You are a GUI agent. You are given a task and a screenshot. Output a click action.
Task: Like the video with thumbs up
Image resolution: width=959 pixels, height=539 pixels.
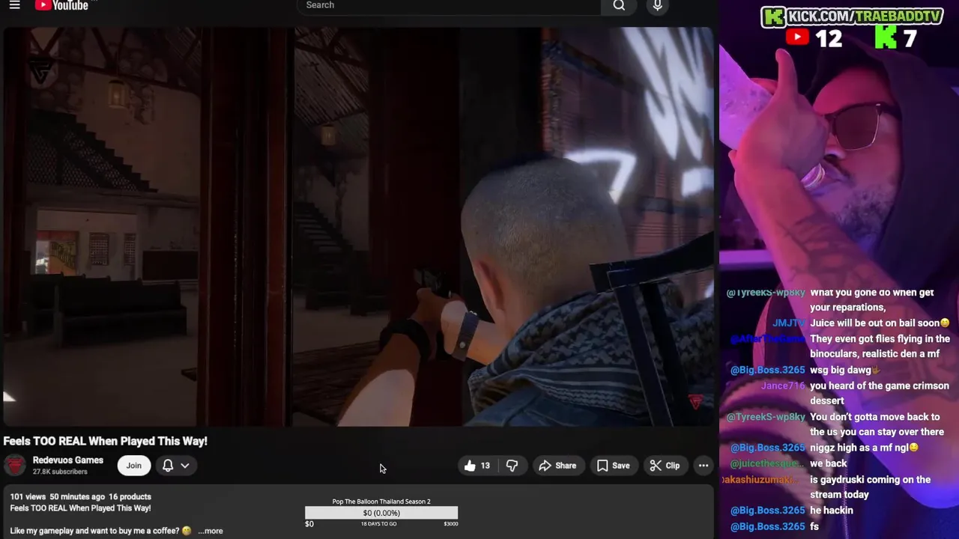point(477,466)
